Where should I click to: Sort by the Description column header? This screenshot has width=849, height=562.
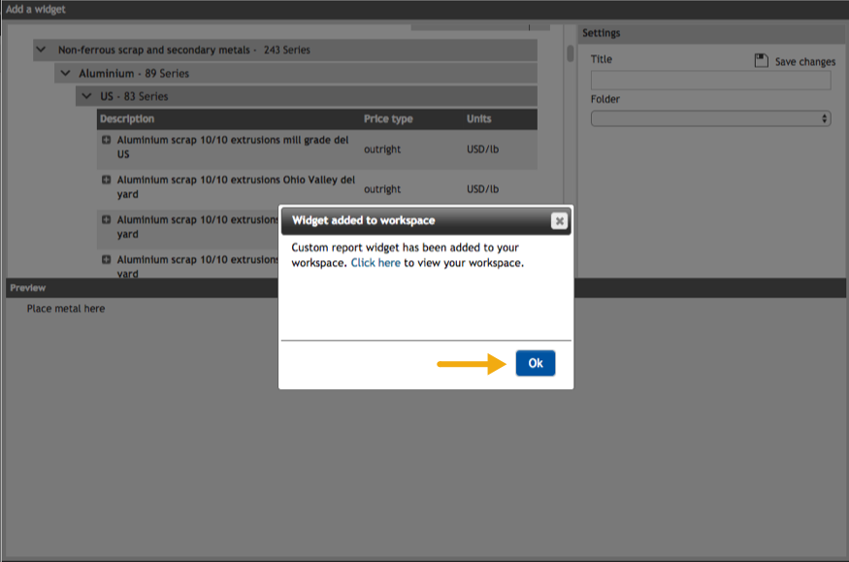click(127, 119)
